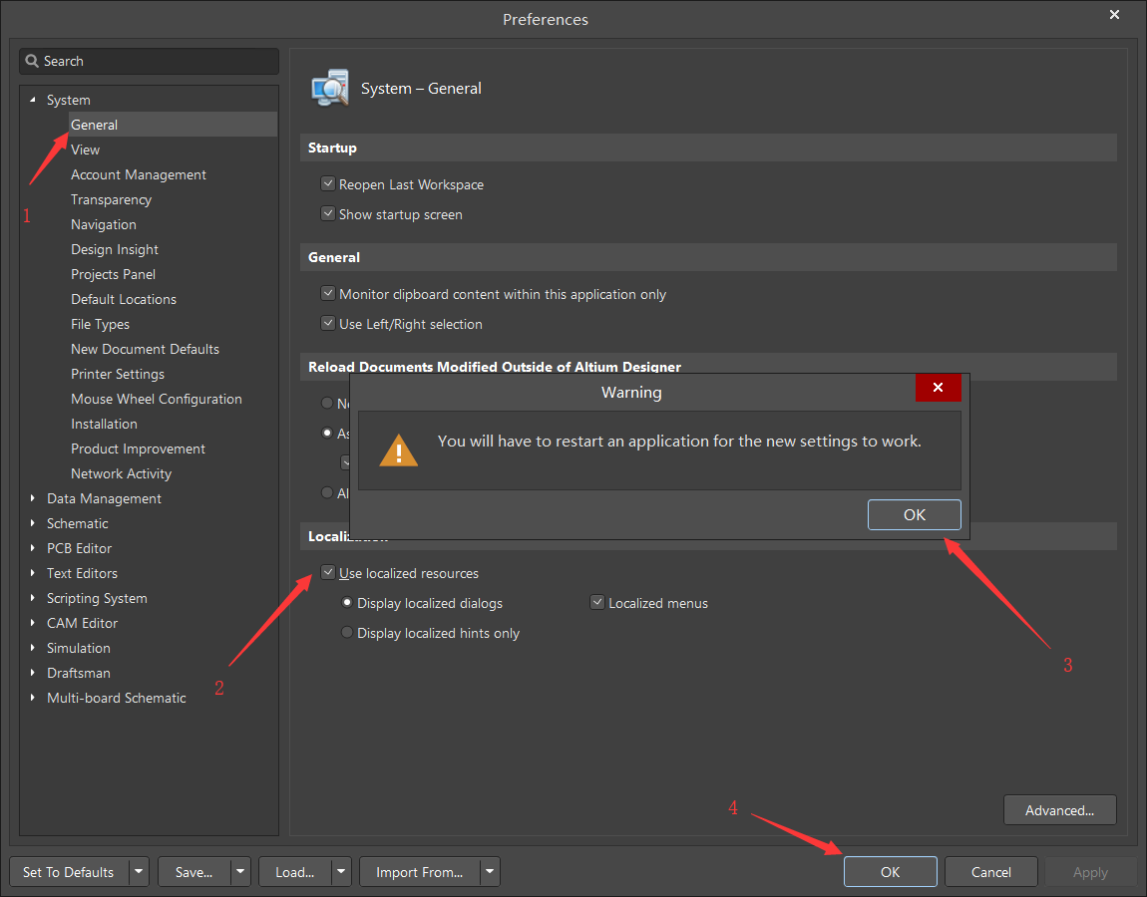The width and height of the screenshot is (1147, 897).
Task: Expand the Data Management node
Action: pyautogui.click(x=32, y=498)
